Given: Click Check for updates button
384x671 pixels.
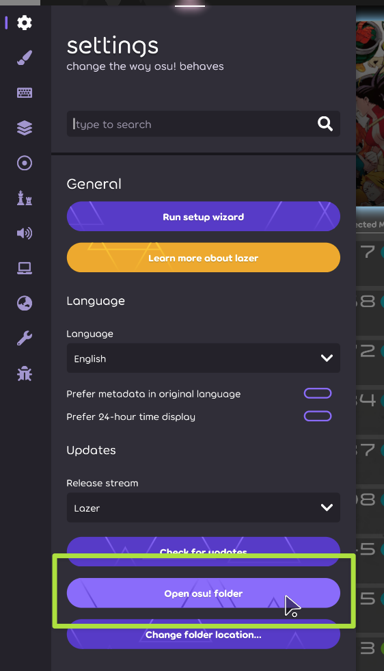Looking at the screenshot, I should pos(203,551).
